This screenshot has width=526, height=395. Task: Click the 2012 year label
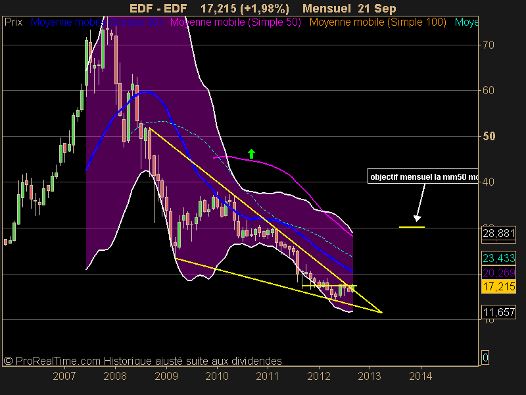tap(319, 376)
